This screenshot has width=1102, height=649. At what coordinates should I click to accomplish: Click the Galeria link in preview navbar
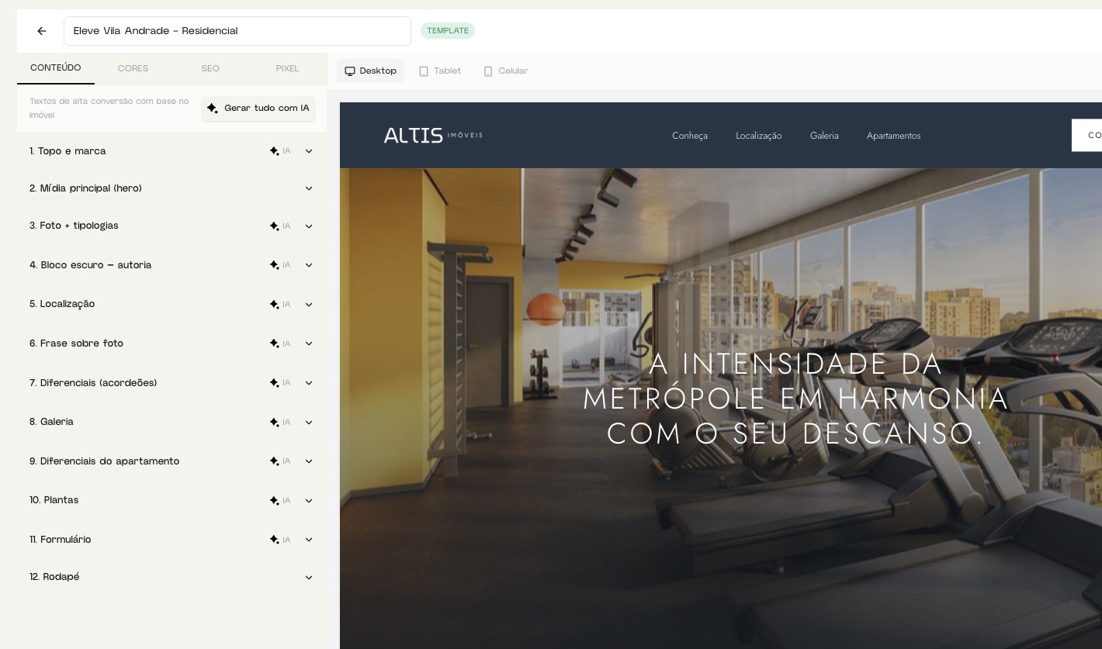[824, 136]
